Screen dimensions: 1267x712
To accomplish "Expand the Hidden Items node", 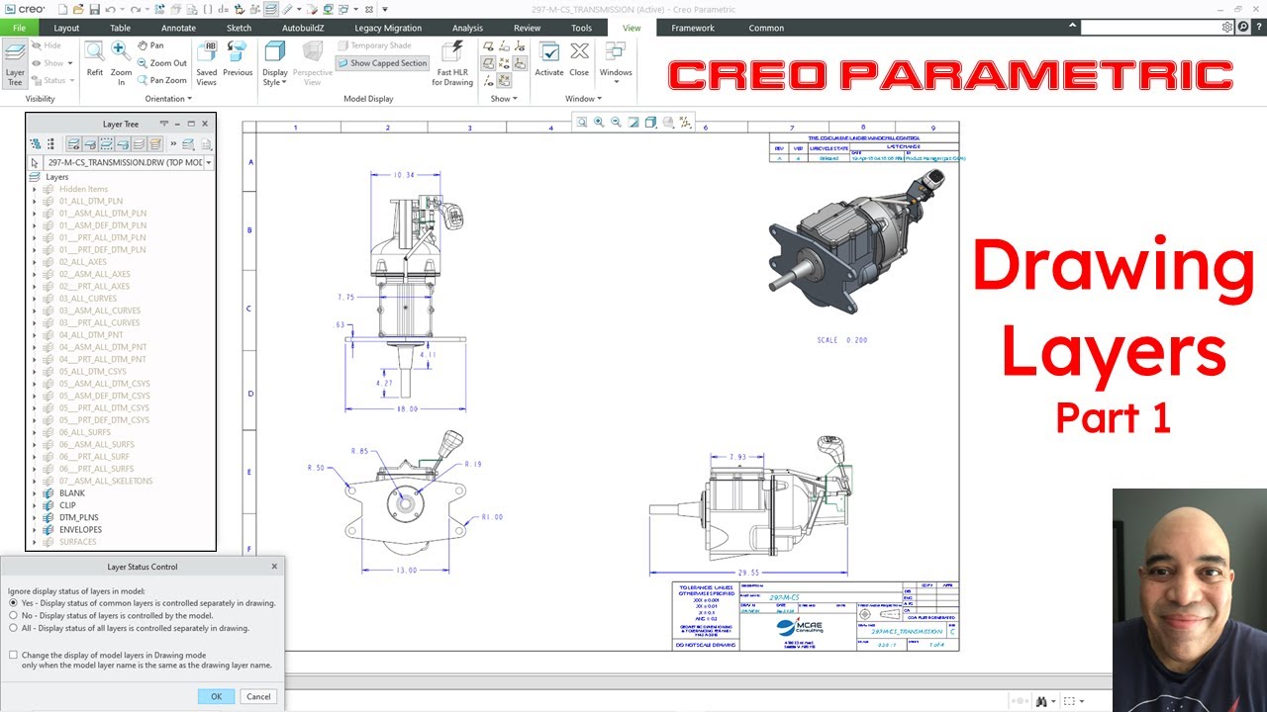I will tap(35, 189).
